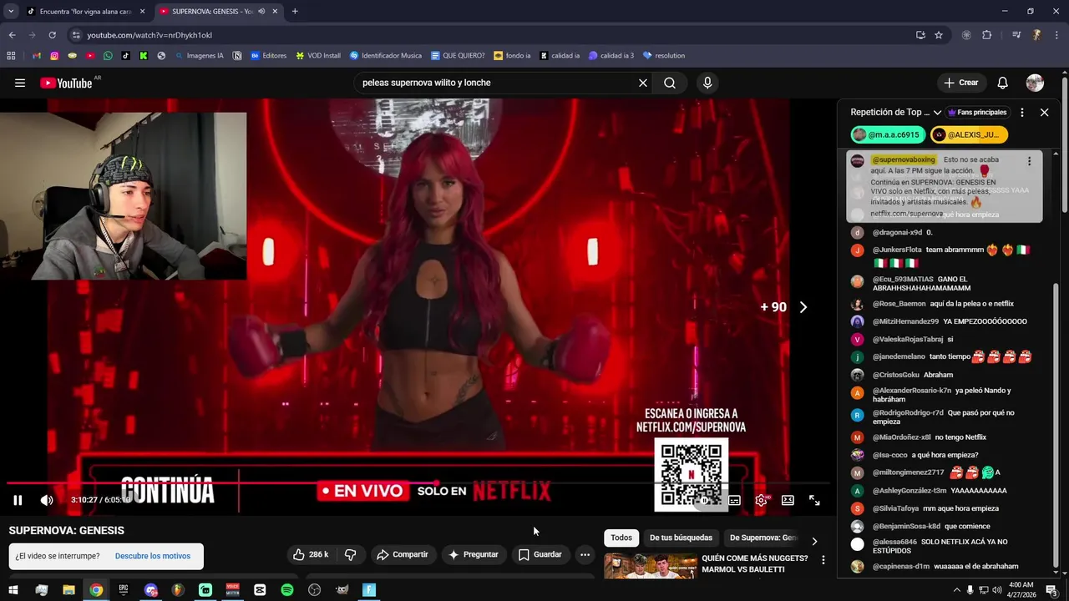Open more actions three-dot menu

[x=585, y=554]
